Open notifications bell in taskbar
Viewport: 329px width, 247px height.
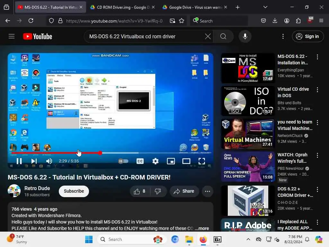coord(307,239)
